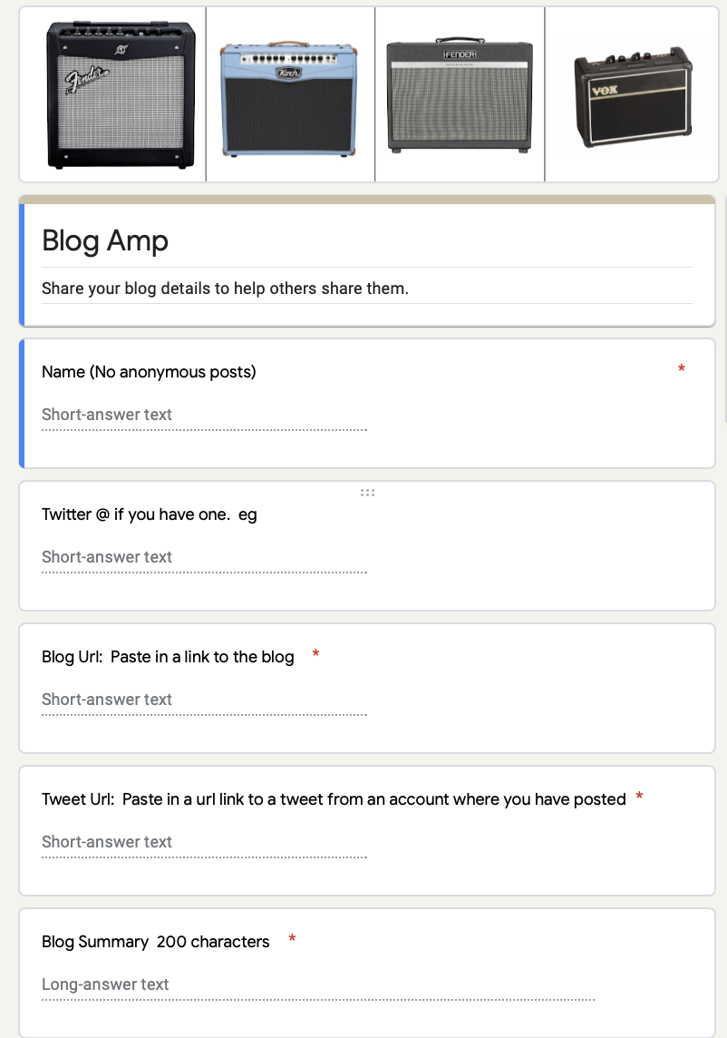Click the short-answer text under Tweet Url

tap(204, 842)
